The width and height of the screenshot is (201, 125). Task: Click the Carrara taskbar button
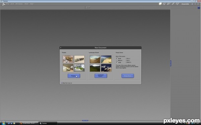pos(48,123)
